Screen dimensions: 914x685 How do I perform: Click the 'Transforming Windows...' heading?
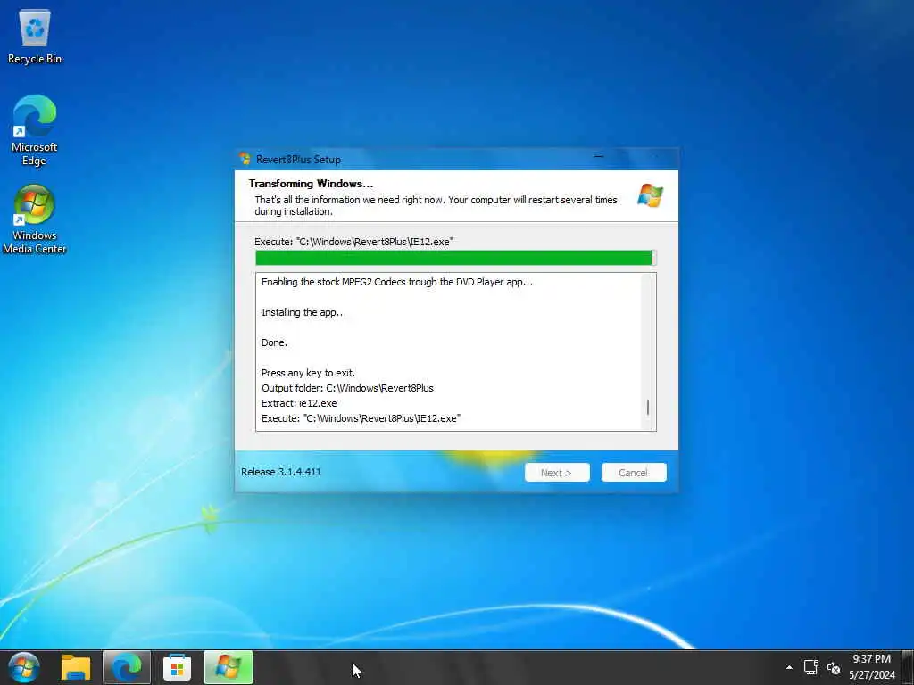pyautogui.click(x=311, y=184)
